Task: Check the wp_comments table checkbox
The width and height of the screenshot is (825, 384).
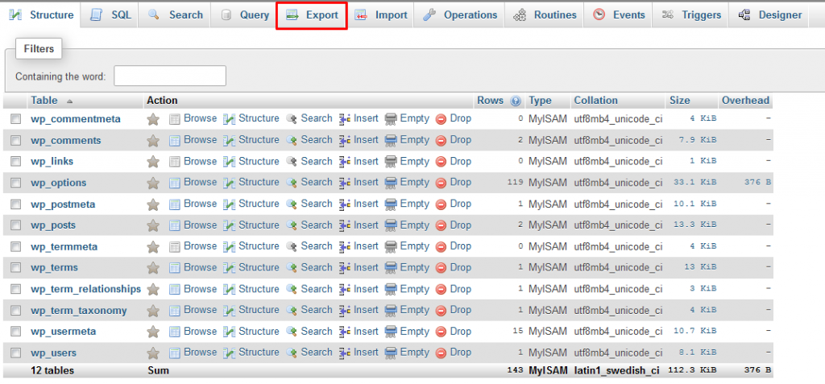Action: [x=16, y=140]
